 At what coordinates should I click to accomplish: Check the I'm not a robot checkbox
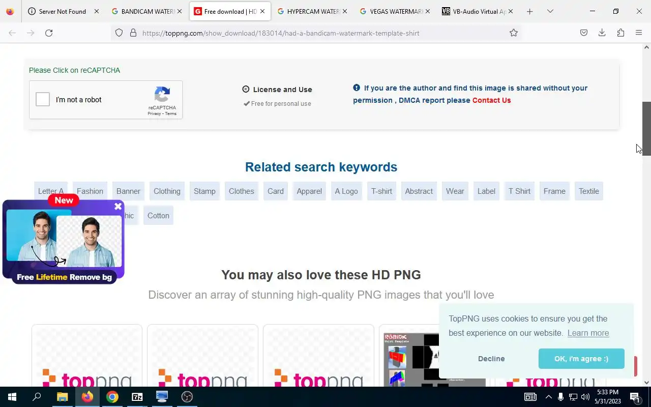(x=43, y=99)
